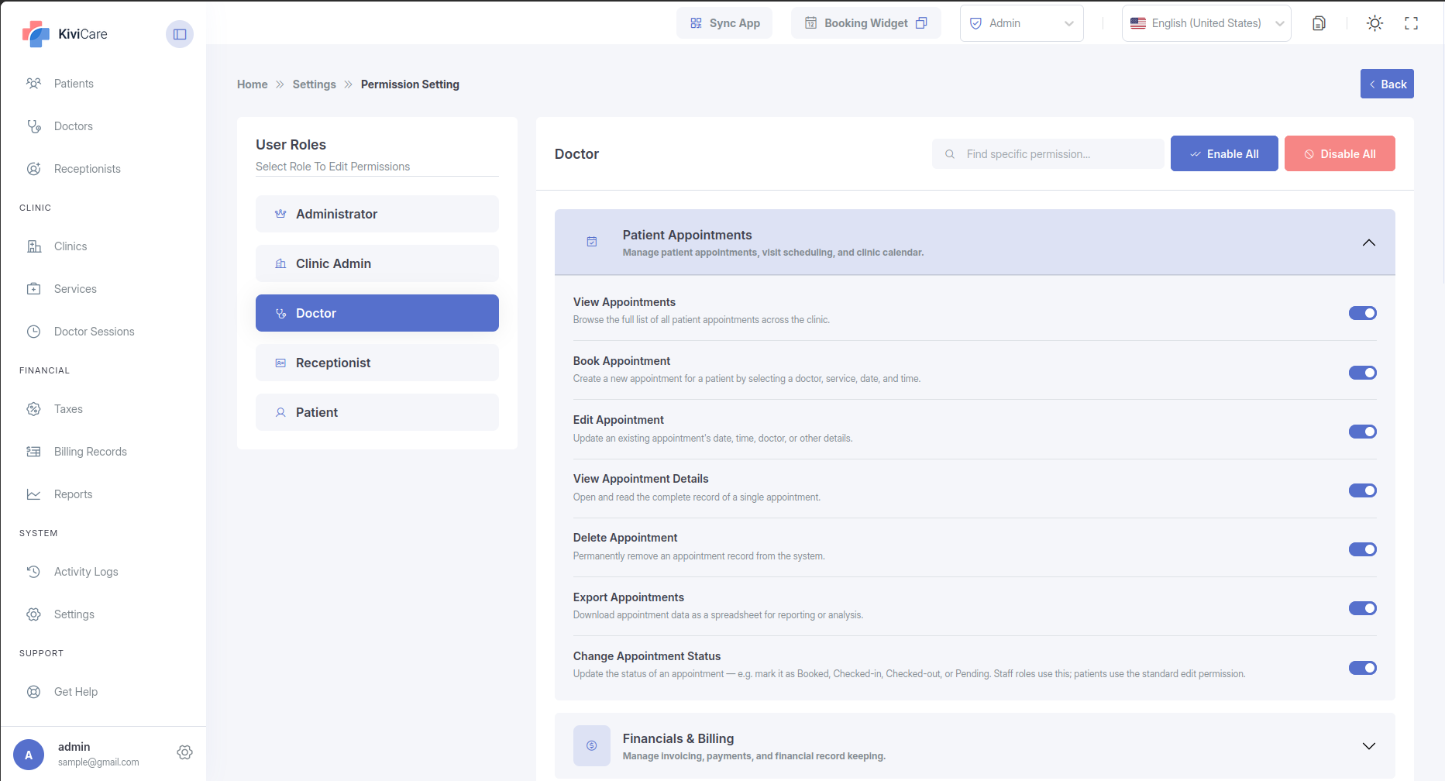Viewport: 1445px width, 781px height.
Task: Click the KiviCare logo icon
Action: (36, 33)
